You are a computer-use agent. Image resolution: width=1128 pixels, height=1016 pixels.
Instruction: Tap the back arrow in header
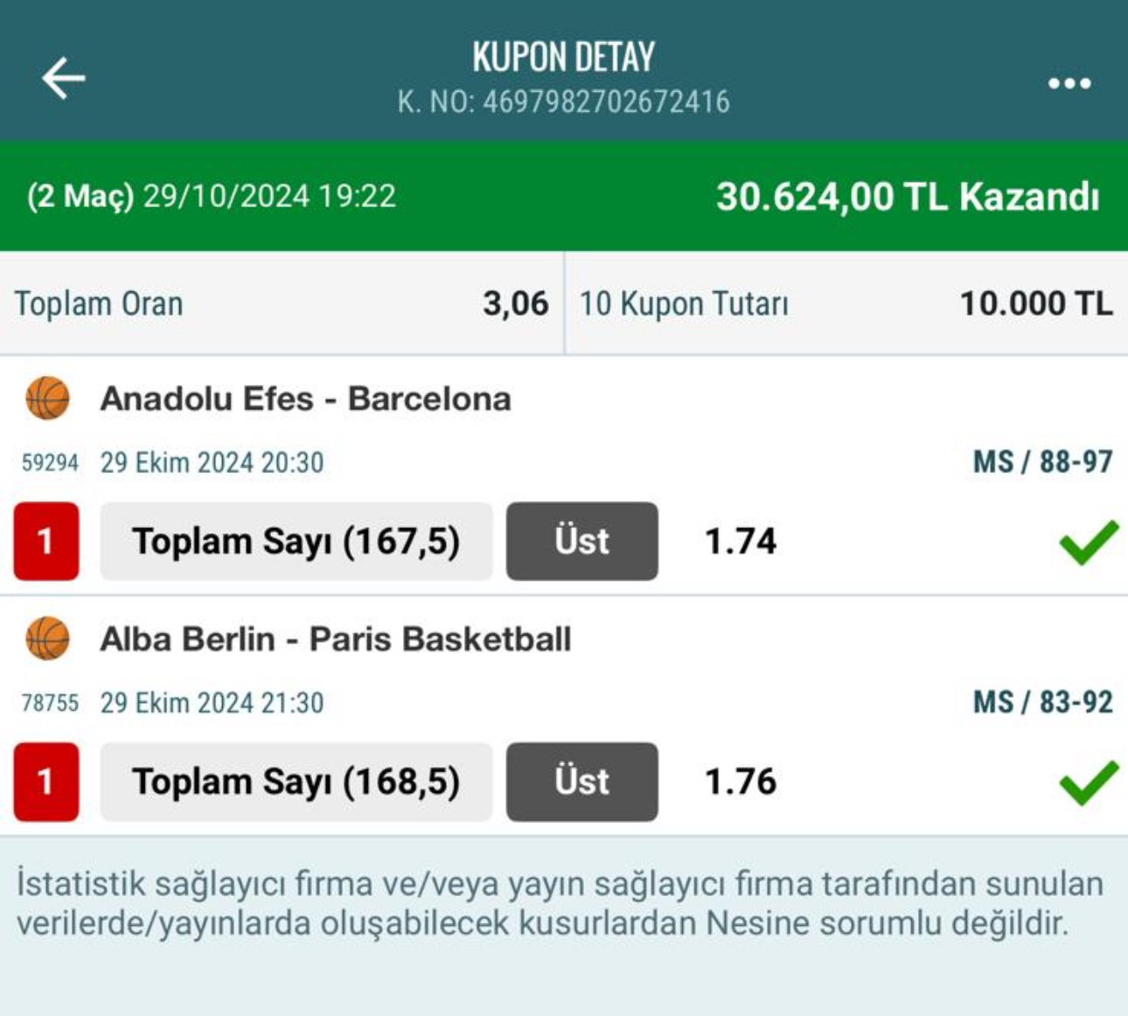64,79
